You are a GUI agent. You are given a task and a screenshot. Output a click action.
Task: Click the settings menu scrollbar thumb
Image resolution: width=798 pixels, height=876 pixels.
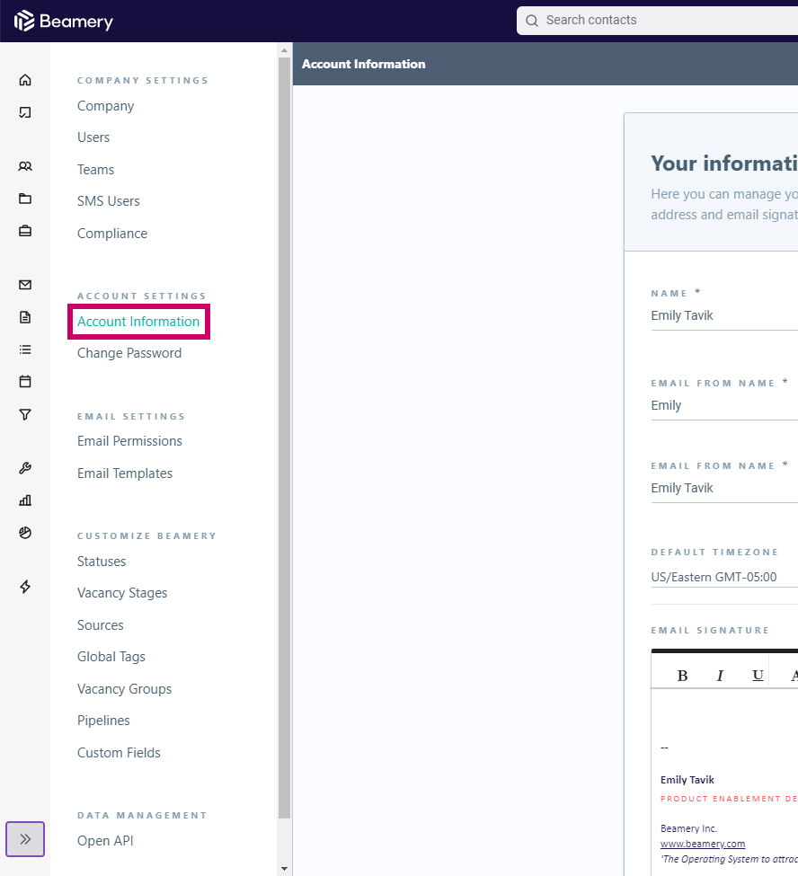(x=285, y=438)
